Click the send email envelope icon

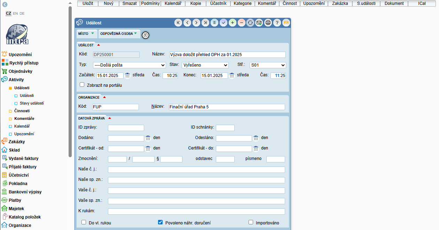259,23
